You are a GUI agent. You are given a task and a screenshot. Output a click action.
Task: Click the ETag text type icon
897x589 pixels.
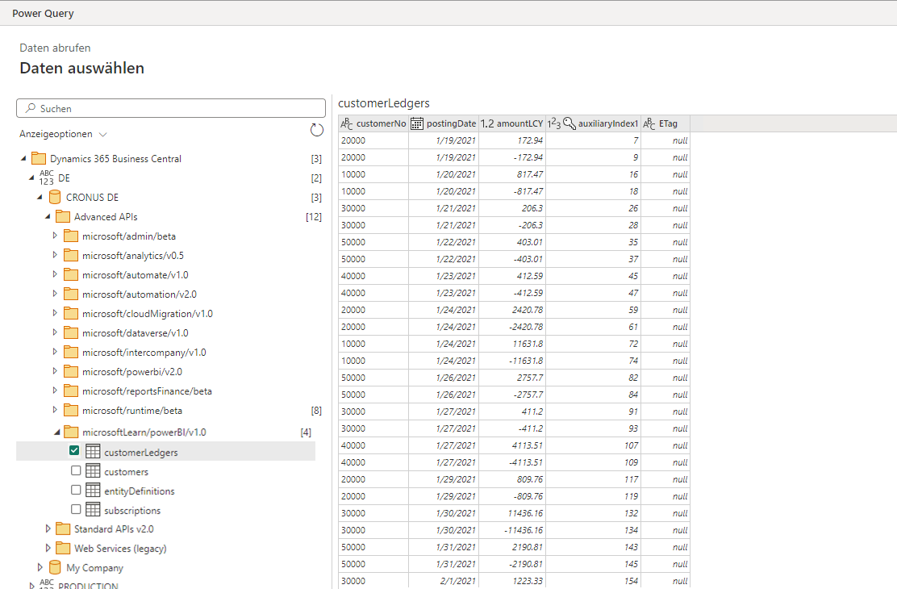[649, 123]
